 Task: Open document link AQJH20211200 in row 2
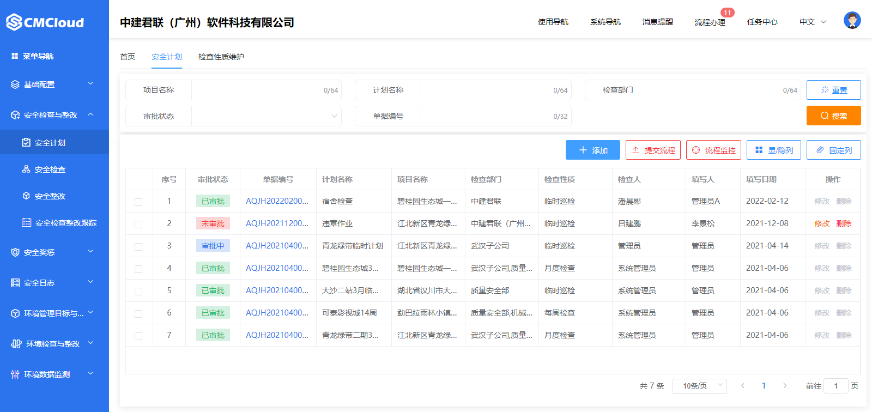point(277,223)
